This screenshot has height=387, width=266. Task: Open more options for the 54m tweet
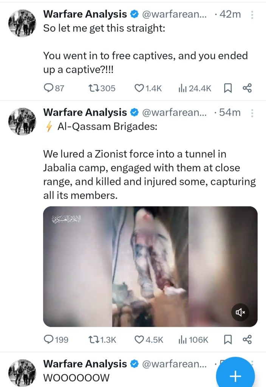[x=252, y=113]
